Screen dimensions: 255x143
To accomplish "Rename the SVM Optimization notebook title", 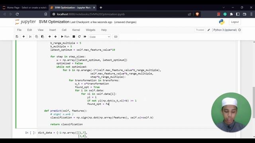I will pyautogui.click(x=54, y=22).
